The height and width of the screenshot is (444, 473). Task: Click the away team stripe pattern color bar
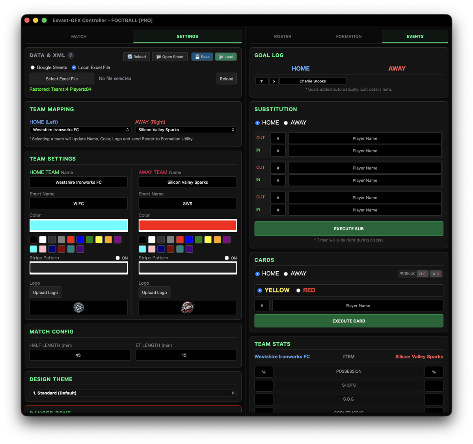pyautogui.click(x=188, y=268)
